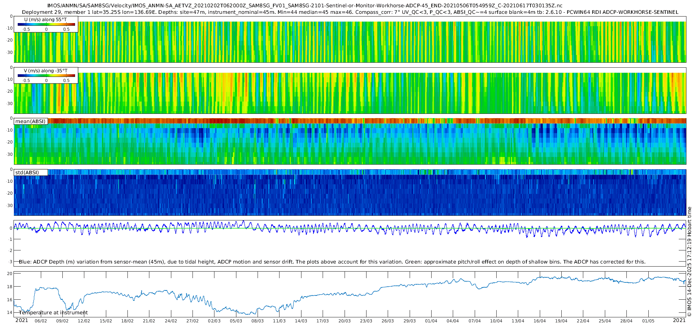Click the 16/04 date tick label
The height and width of the screenshot is (327, 693).
pos(539,321)
